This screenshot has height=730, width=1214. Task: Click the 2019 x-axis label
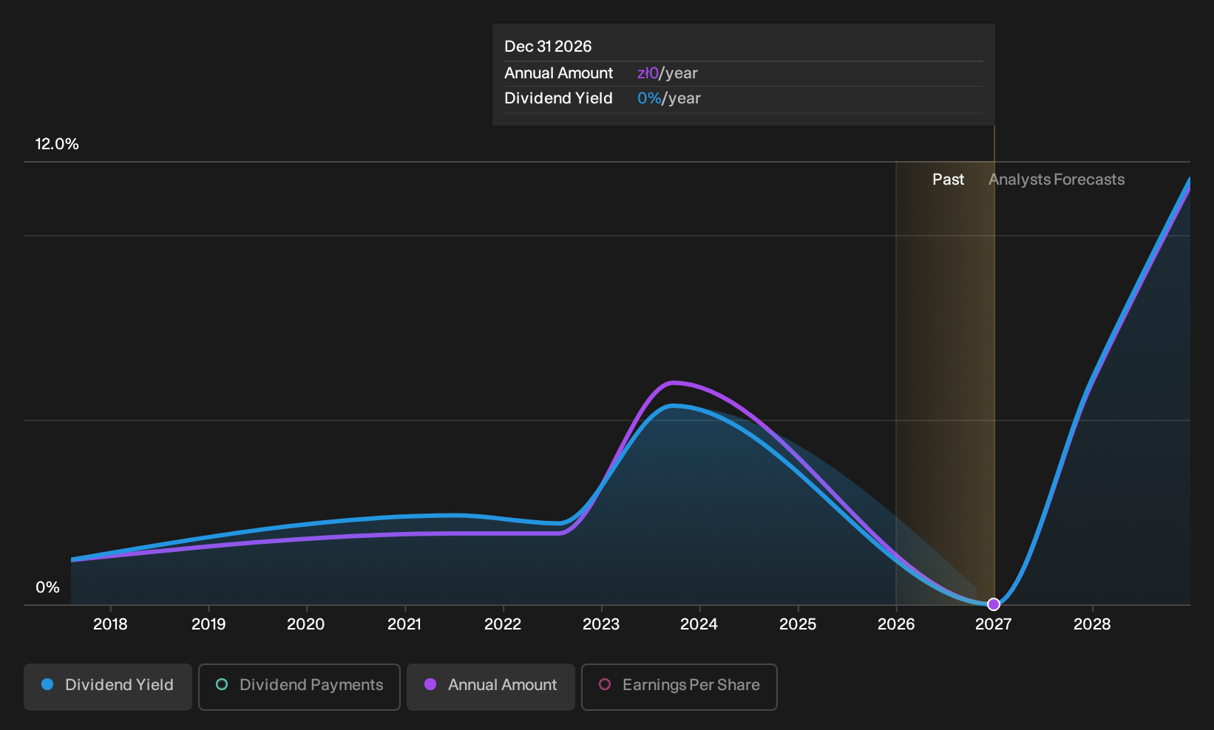point(208,624)
